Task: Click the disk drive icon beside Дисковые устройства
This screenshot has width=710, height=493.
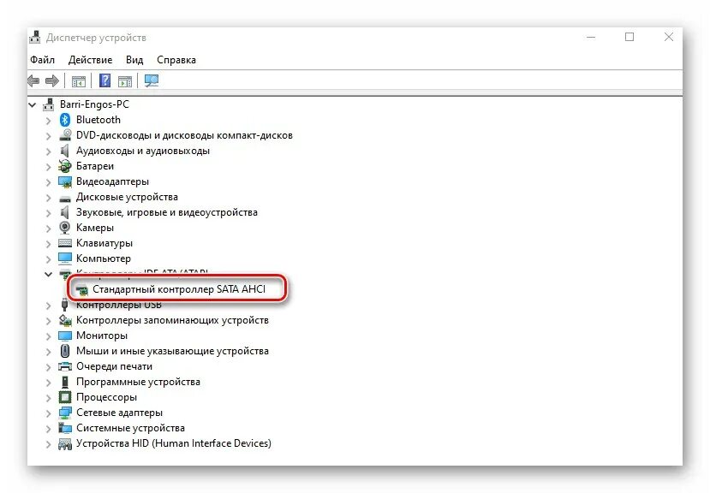Action: coord(65,198)
